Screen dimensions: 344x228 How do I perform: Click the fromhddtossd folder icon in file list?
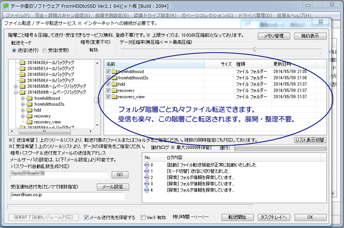click(114, 71)
